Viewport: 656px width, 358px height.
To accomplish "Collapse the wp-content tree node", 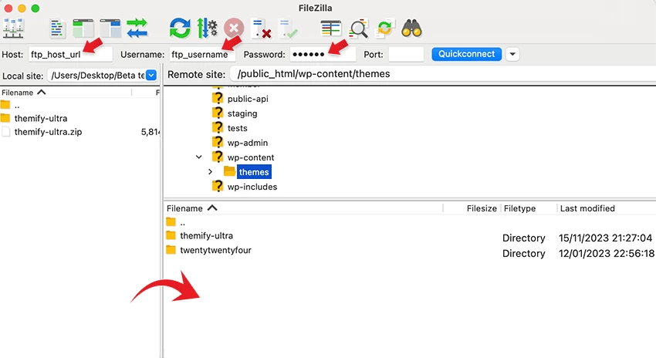I will click(198, 157).
